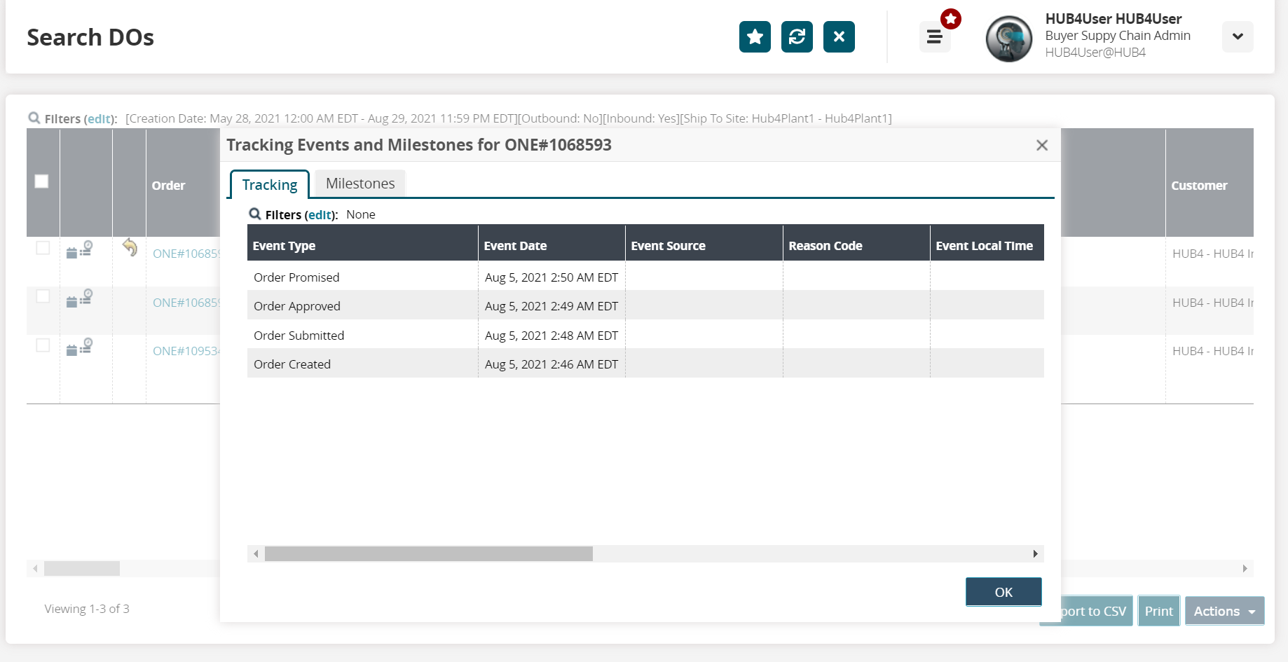Open the hamburger menu with notification badge
1288x662 pixels.
935,36
